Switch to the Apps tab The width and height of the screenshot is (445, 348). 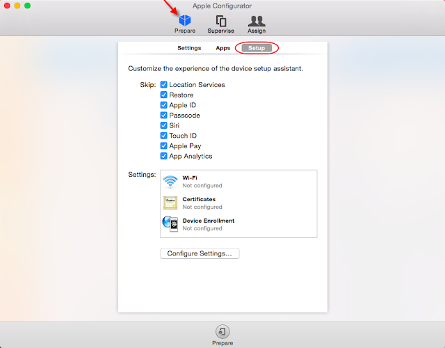tap(222, 48)
